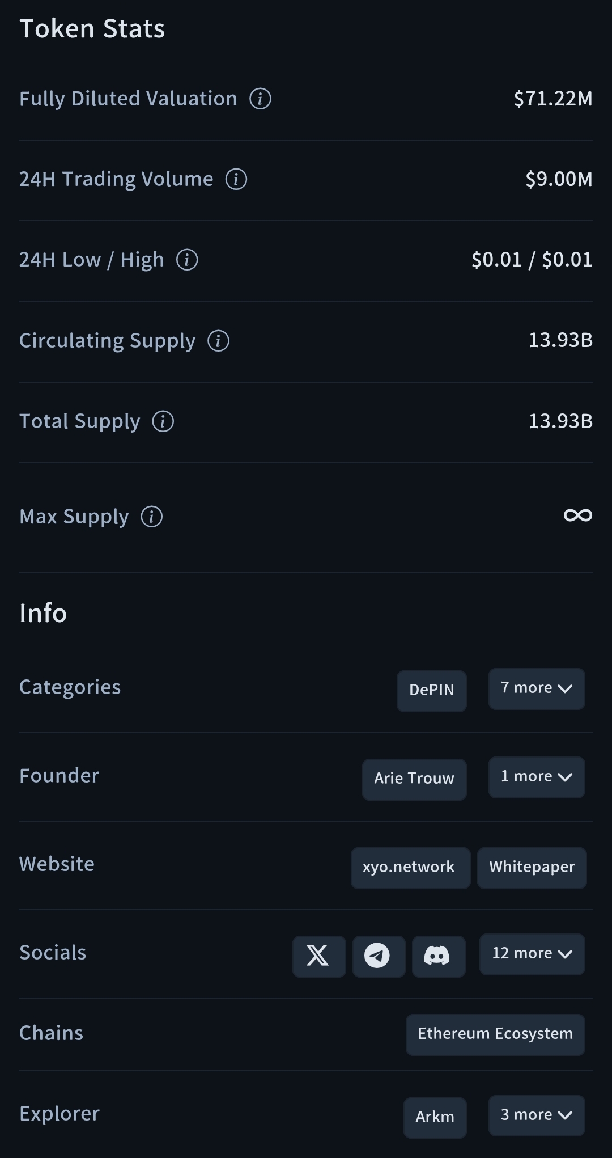Select the Ethereum Ecosystem chain tag
This screenshot has height=1158, width=612.
495,1034
